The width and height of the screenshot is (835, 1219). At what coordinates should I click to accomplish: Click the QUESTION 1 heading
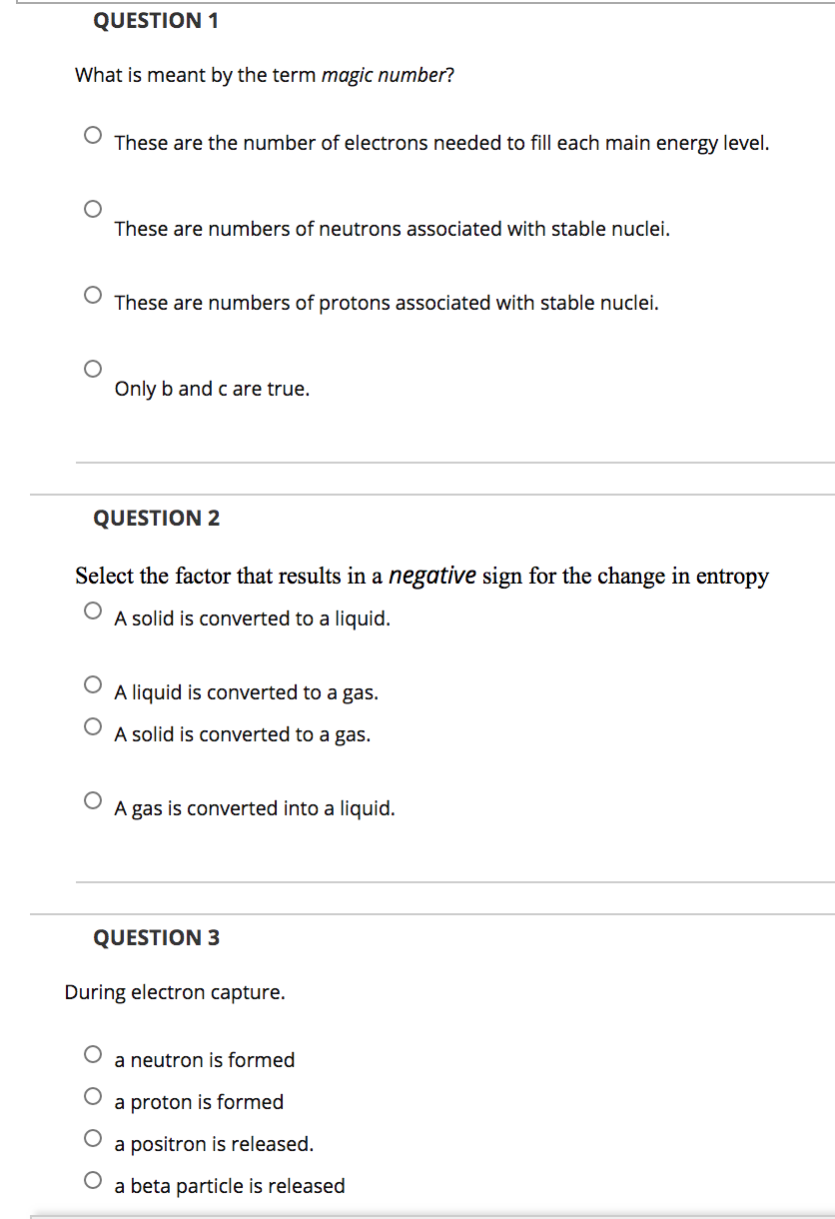click(156, 20)
